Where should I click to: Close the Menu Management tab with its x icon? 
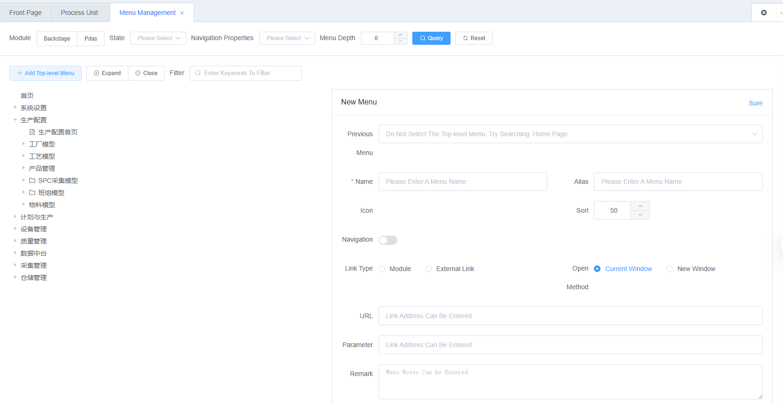[x=182, y=13]
